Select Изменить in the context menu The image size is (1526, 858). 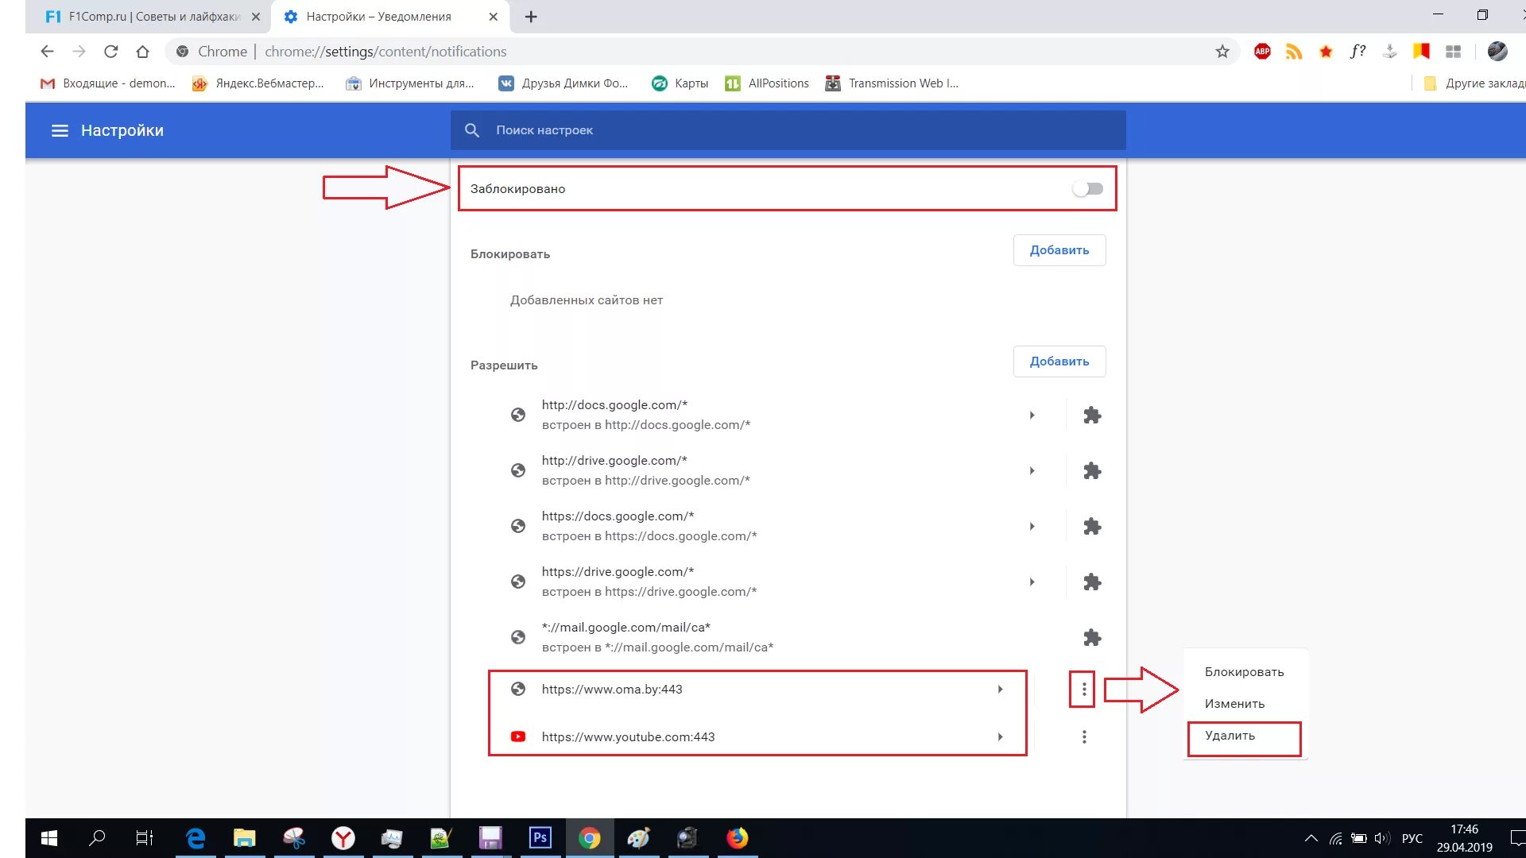pyautogui.click(x=1234, y=704)
